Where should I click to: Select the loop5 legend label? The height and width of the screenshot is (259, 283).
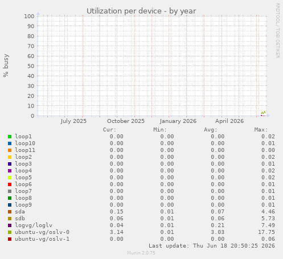(x=23, y=178)
